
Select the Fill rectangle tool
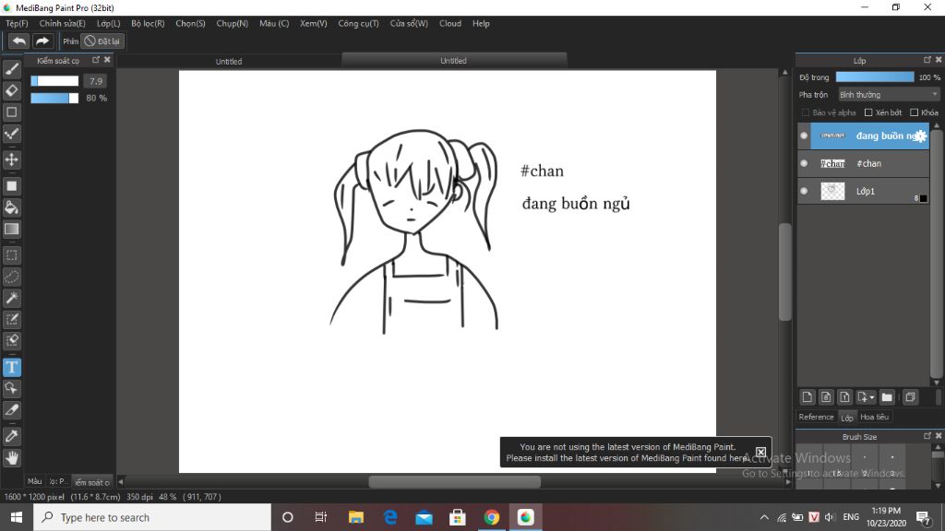[11, 186]
